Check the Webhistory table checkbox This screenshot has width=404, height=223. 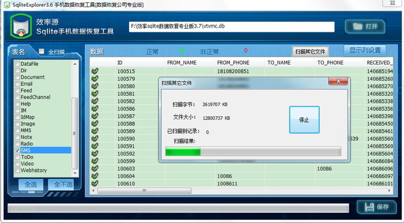[17, 170]
